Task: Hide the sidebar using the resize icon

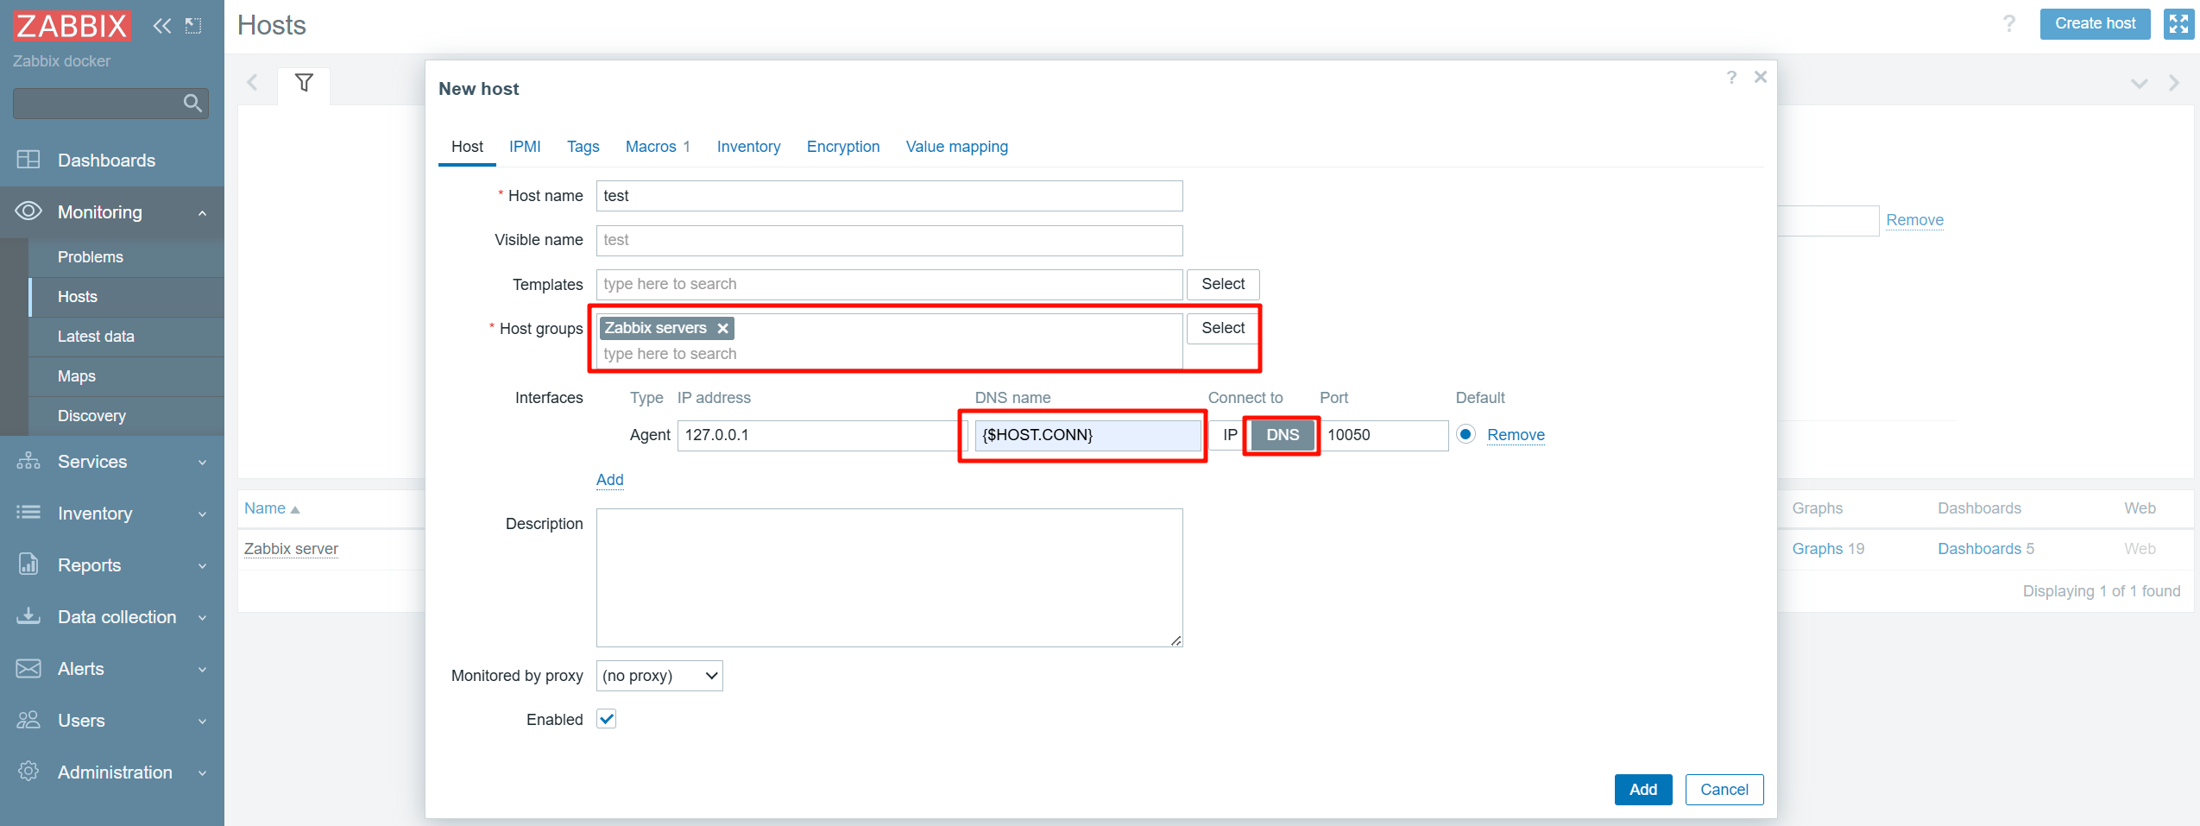Action: [x=194, y=26]
